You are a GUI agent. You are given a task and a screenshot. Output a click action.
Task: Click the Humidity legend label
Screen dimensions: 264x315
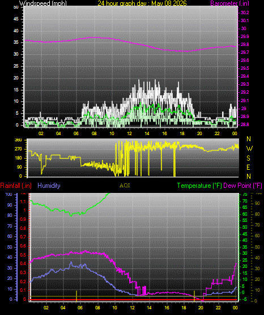49,186
